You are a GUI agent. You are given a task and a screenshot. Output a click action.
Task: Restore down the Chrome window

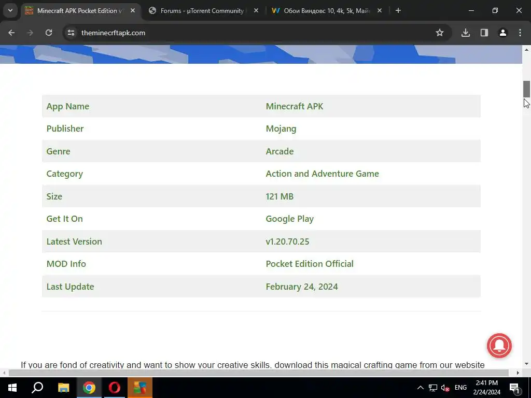point(495,10)
